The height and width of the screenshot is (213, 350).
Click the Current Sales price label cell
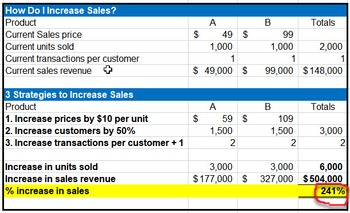point(96,34)
